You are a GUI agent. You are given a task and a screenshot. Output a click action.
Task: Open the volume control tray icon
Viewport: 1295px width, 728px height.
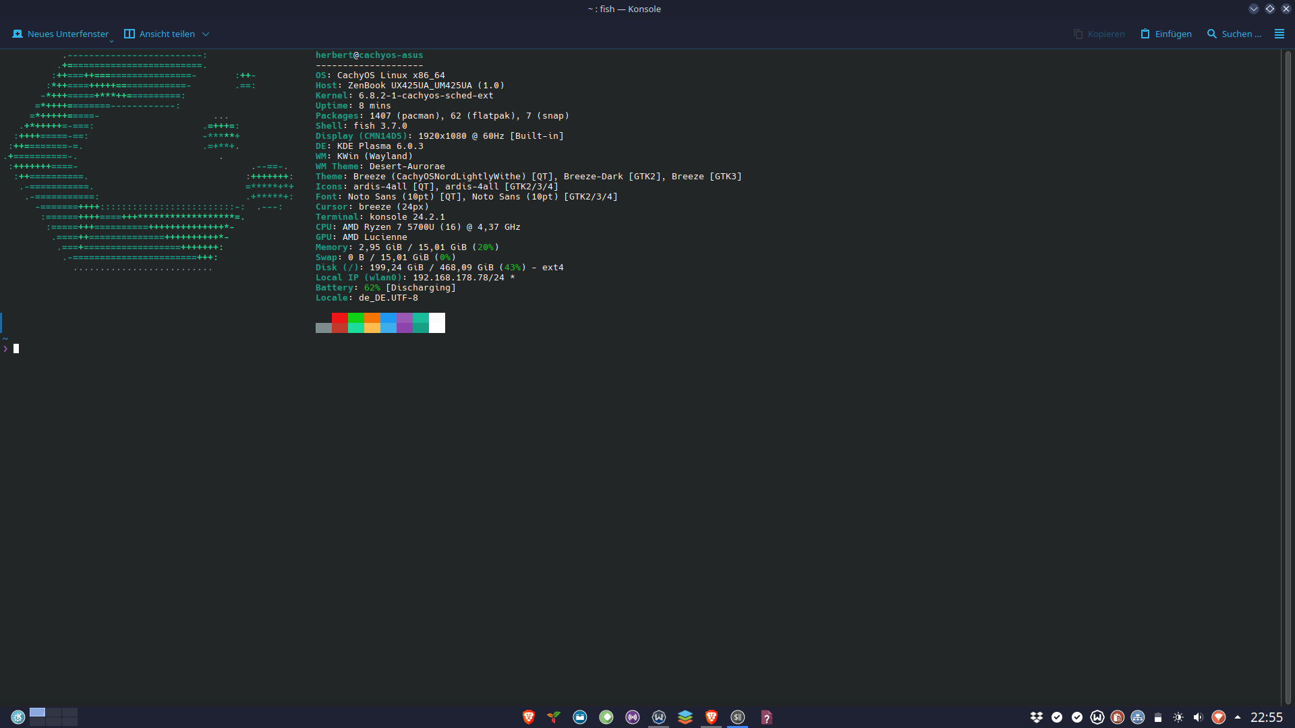click(x=1198, y=717)
